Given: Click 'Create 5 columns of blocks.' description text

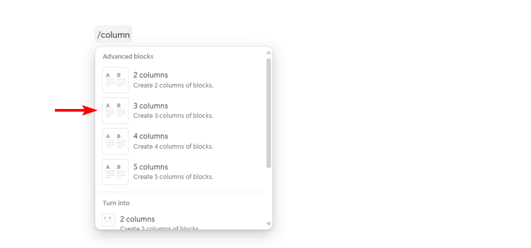Looking at the screenshot, I should 173,177.
